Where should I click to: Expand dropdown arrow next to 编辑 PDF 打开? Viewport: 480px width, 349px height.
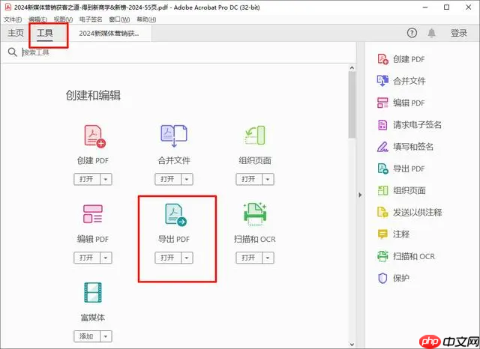coord(106,258)
